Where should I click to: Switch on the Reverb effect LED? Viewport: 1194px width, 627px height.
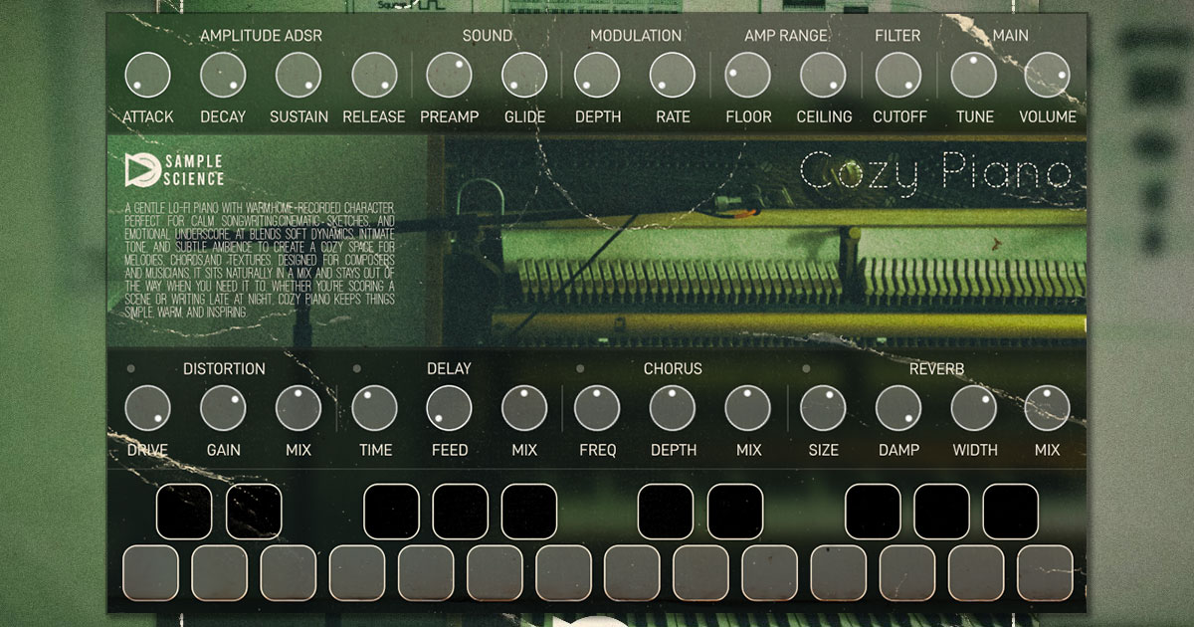(806, 369)
